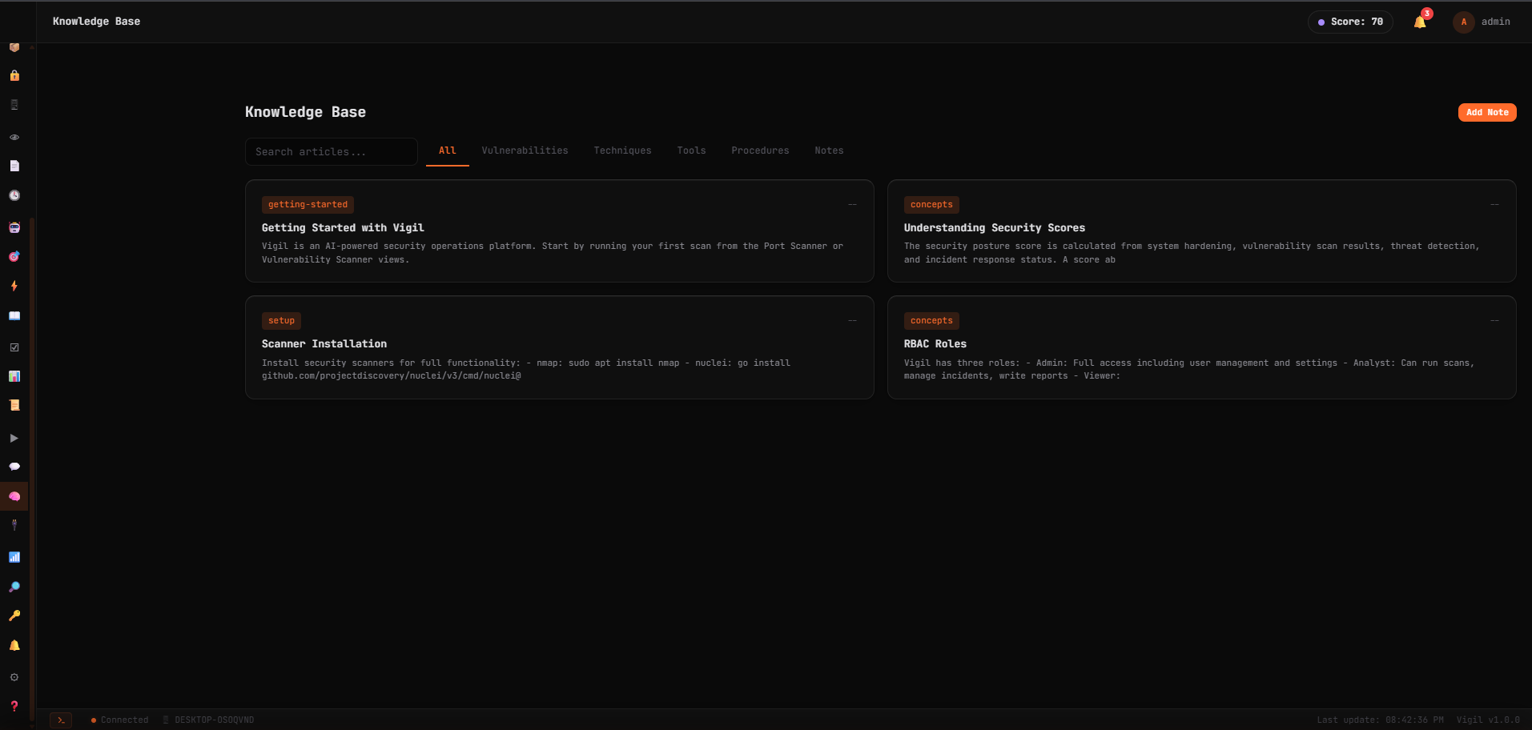Open the key credentials icon in sidebar
Image resolution: width=1532 pixels, height=730 pixels.
tap(14, 616)
